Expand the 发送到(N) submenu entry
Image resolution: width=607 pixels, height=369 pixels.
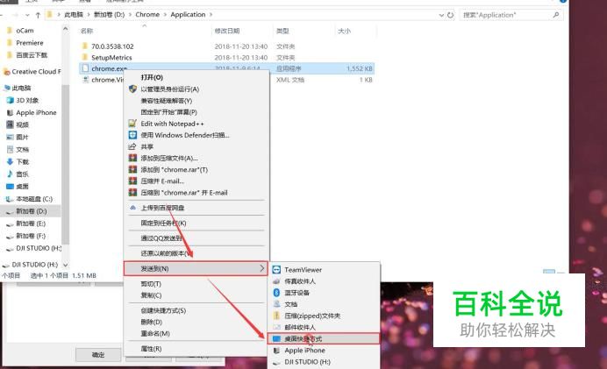[196, 268]
